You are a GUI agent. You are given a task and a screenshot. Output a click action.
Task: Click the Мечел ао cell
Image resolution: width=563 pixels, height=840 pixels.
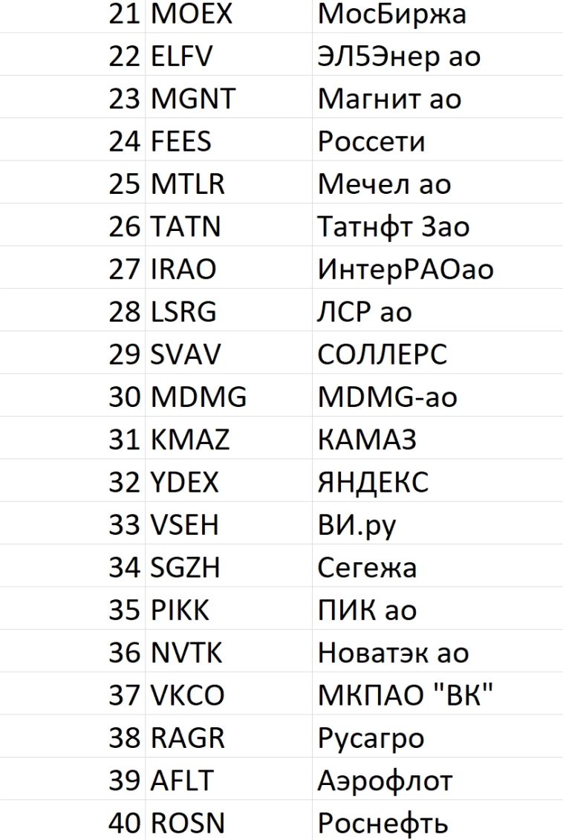click(x=384, y=184)
